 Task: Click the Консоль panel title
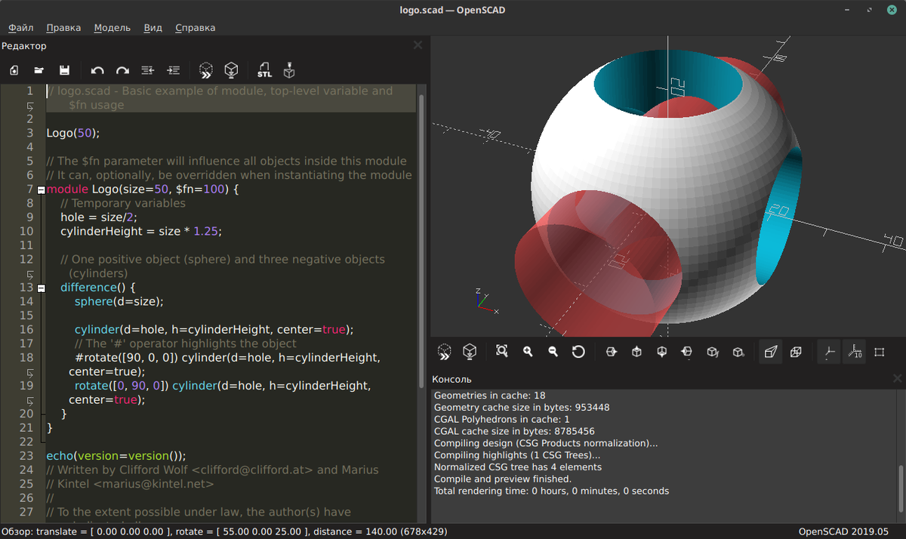452,379
